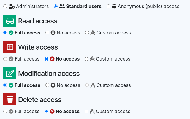Viewport: 190px width, 119px height.
Task: Select the Administrators radio button
Action: point(5,6)
